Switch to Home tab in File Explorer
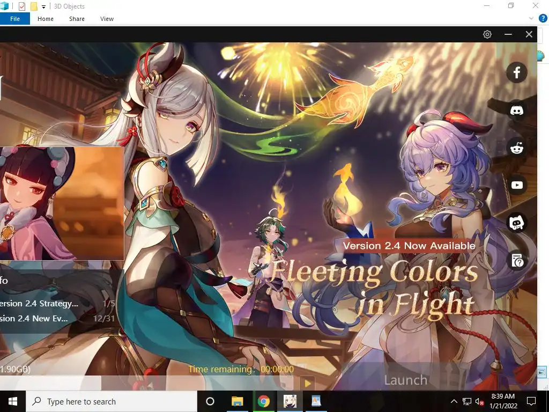 tap(46, 19)
